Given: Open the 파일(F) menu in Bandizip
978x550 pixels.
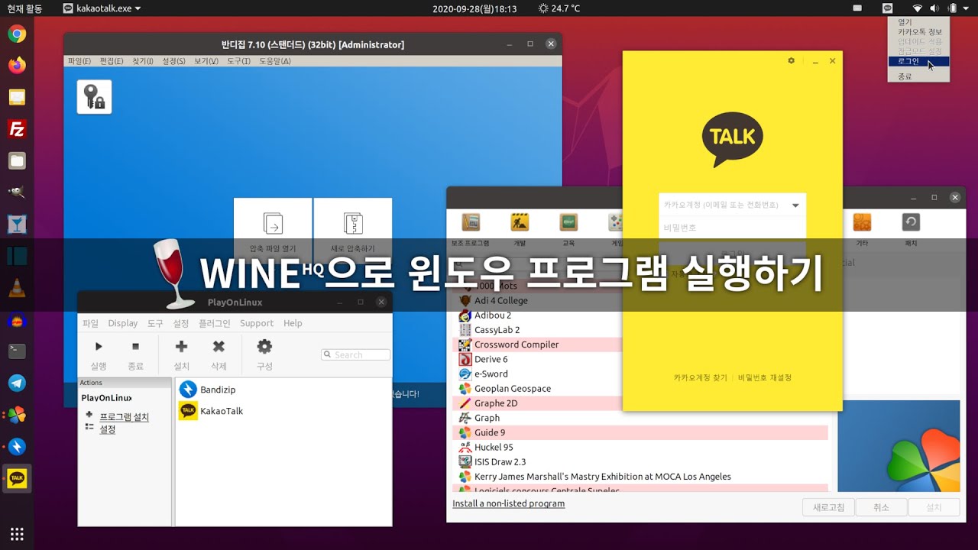Looking at the screenshot, I should pos(79,61).
